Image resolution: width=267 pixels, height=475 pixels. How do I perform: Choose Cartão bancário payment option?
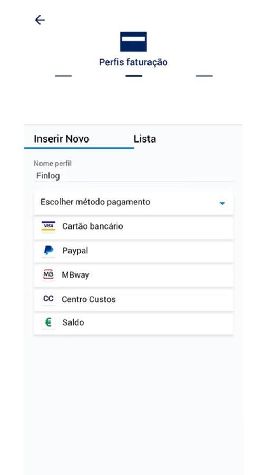pyautogui.click(x=133, y=227)
